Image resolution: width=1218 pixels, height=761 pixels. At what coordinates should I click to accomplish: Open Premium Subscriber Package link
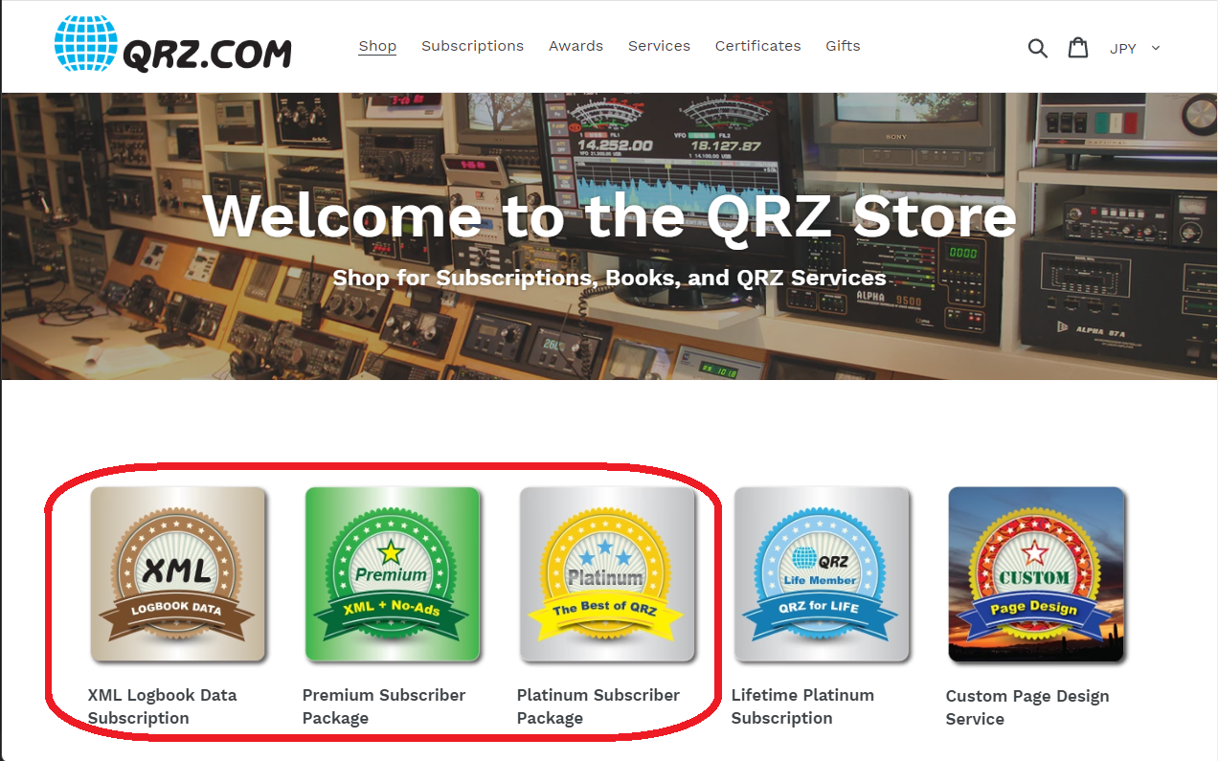[384, 706]
